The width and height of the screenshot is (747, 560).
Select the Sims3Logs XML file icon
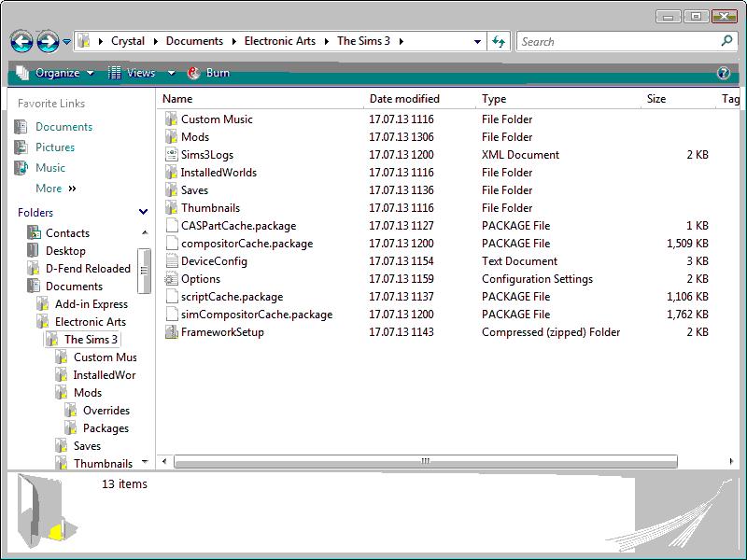coord(171,155)
